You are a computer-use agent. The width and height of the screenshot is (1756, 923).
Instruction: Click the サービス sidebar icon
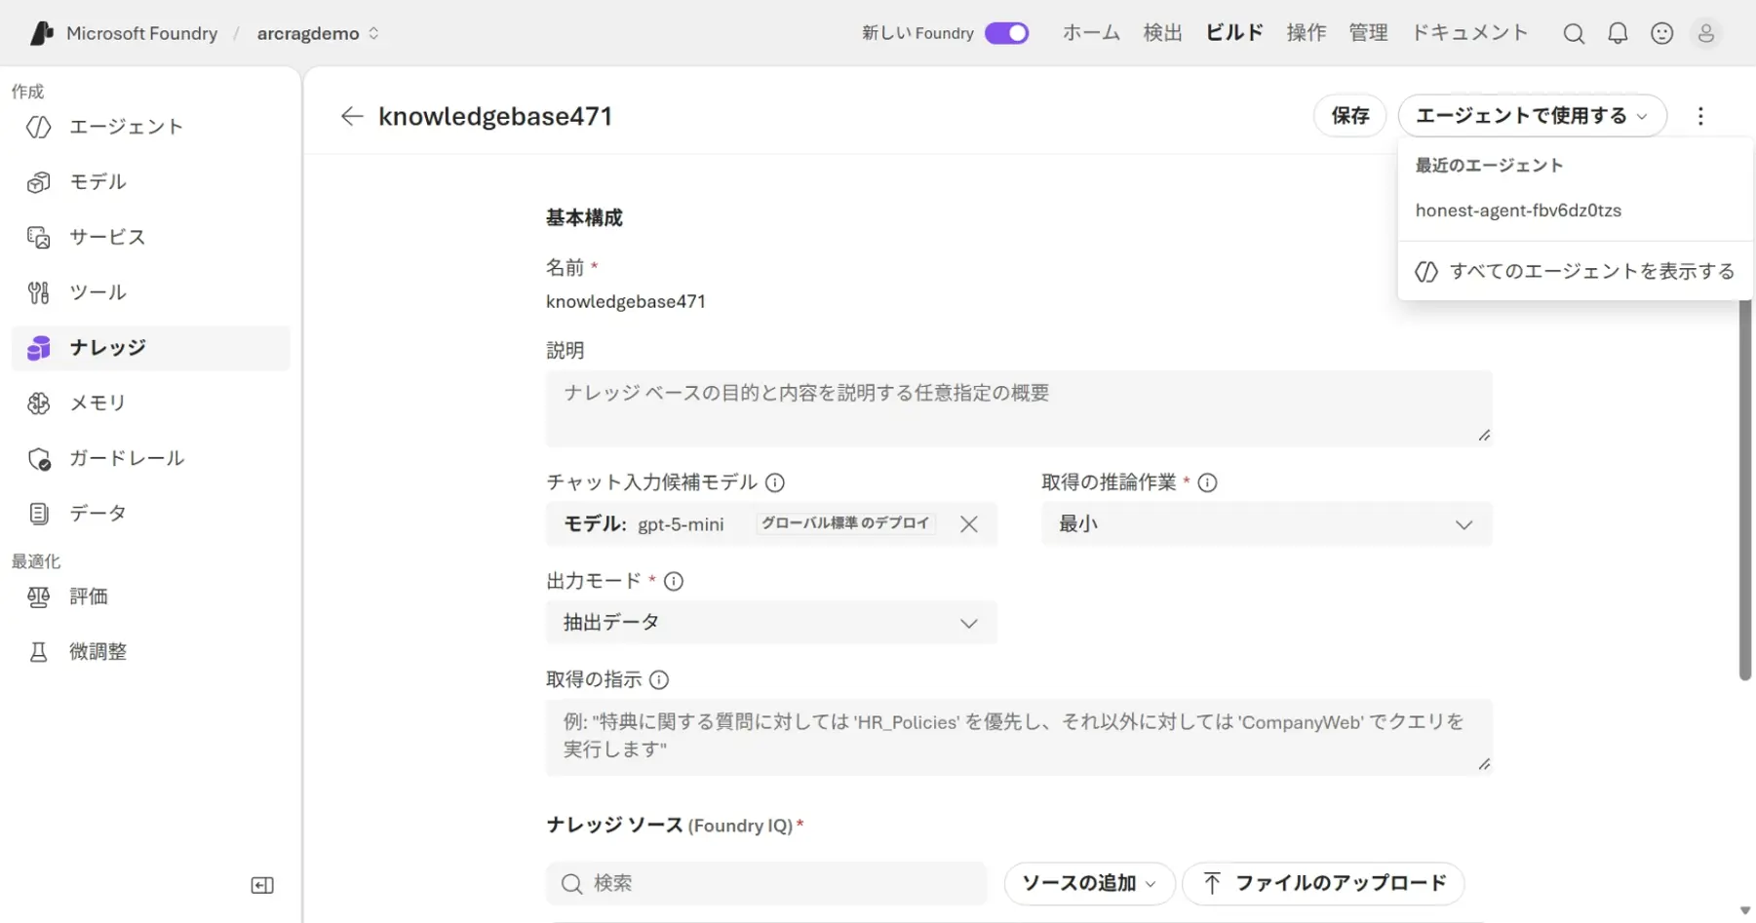[x=39, y=237]
